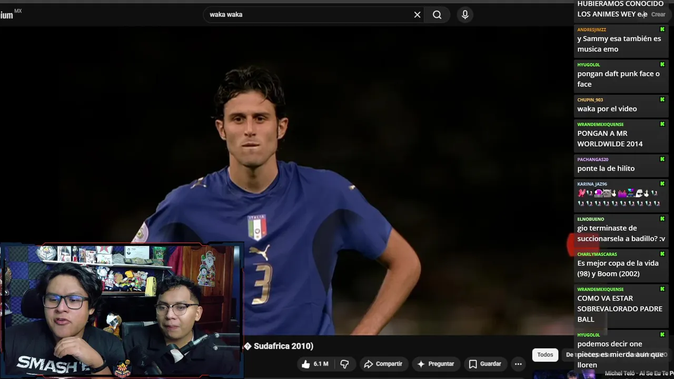This screenshot has width=674, height=379.
Task: Click first HYUGOL0L username above daft punk message
Action: tap(588, 65)
